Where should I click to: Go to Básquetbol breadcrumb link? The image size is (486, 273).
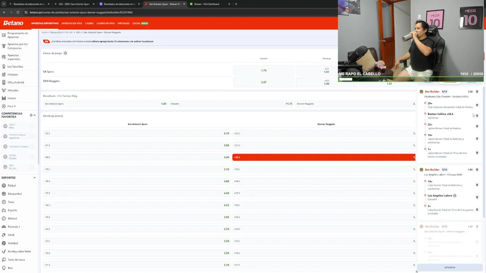tap(56, 32)
